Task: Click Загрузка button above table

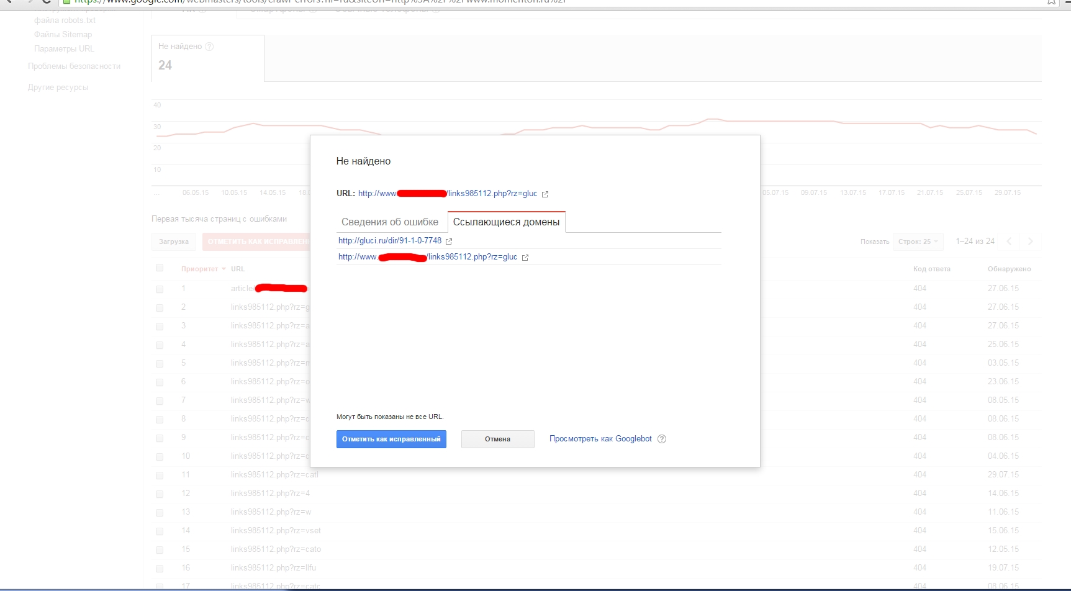Action: pos(174,241)
